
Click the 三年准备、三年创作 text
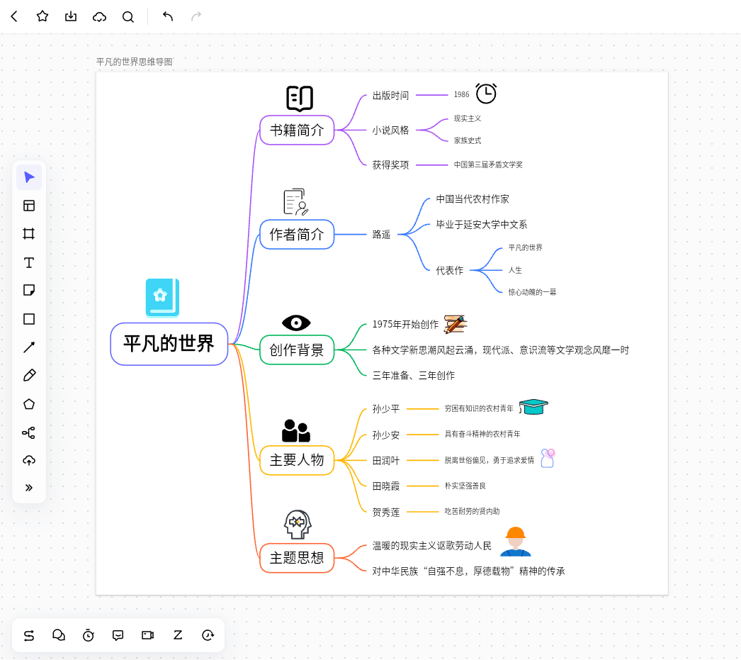coord(414,376)
